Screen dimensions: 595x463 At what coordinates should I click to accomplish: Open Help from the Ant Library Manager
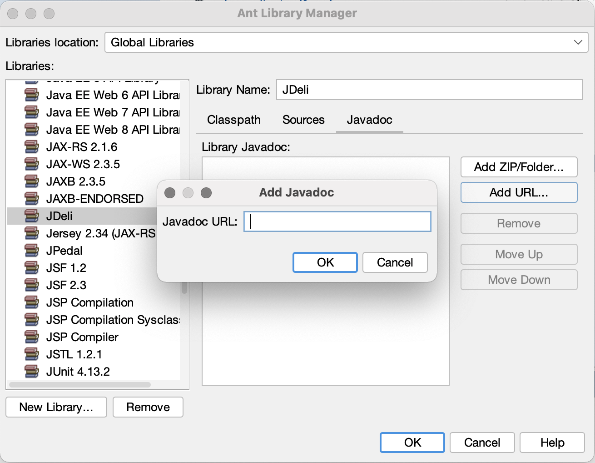552,443
